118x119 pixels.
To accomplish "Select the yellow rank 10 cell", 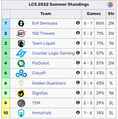I will click(6, 113).
